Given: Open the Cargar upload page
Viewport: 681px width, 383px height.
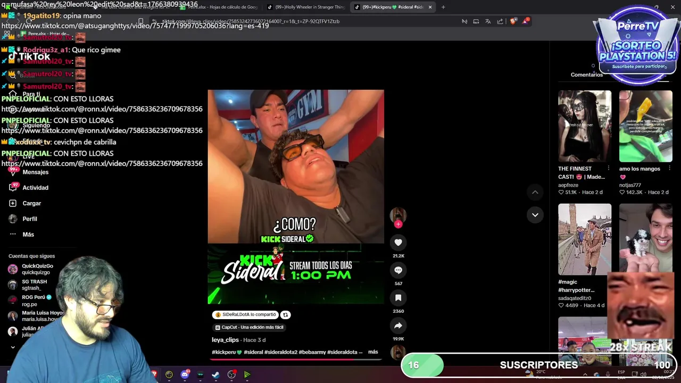Looking at the screenshot, I should pos(25,203).
